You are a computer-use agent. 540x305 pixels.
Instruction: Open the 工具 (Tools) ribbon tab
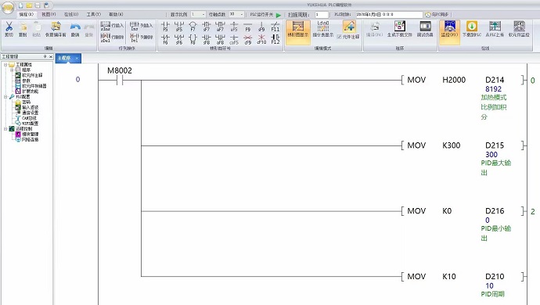(94, 14)
